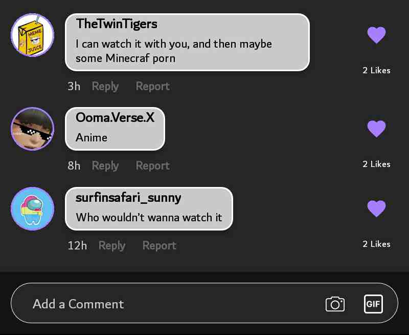
Task: Reply to the Anime comment
Action: point(105,166)
